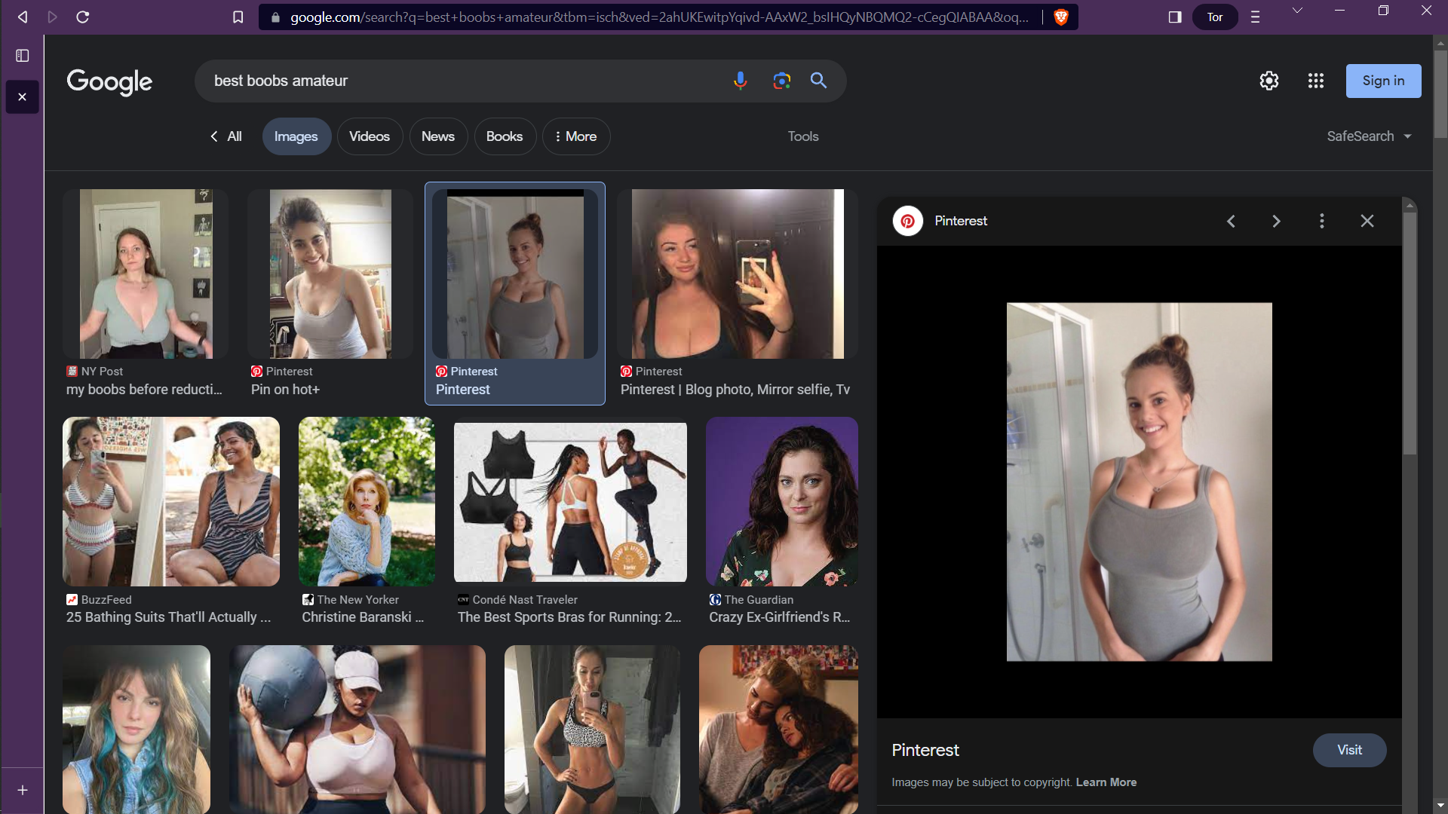1448x814 pixels.
Task: Reload the current page
Action: 83,17
